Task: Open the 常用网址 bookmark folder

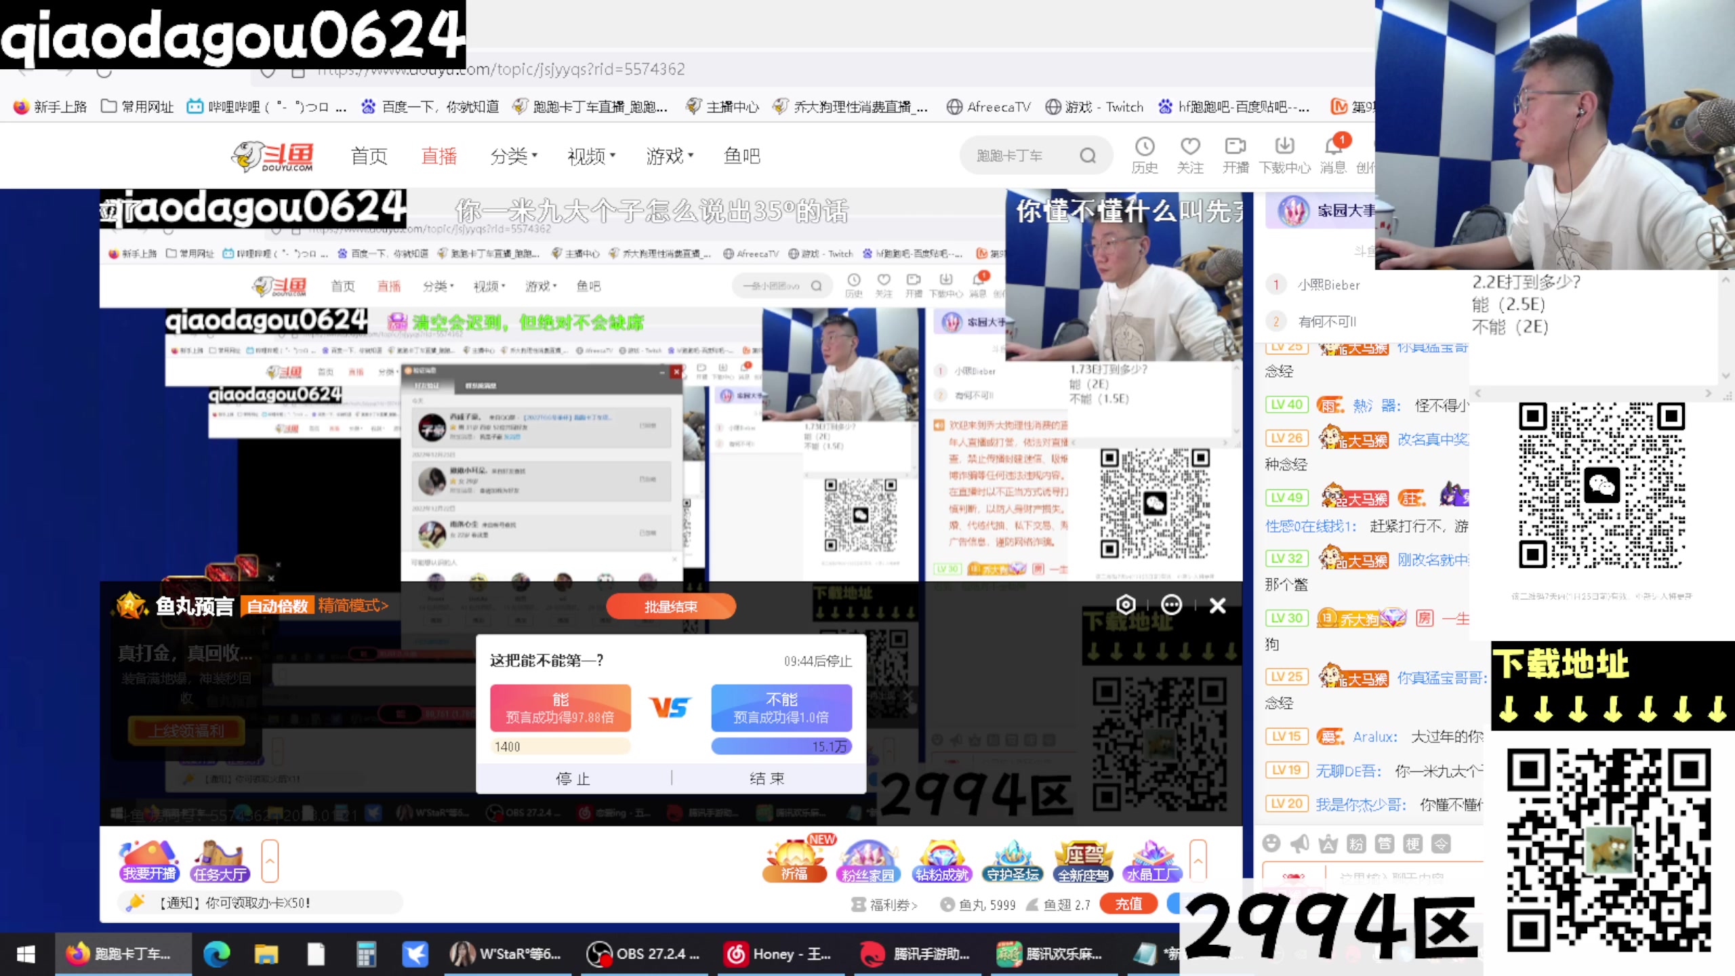Action: click(x=137, y=106)
